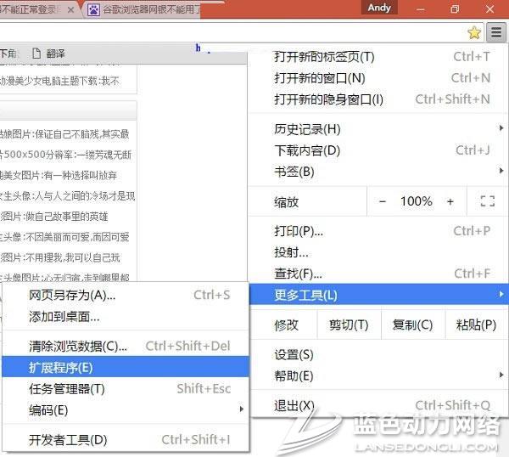Click the fullscreen icon in zoom row
Image resolution: width=509 pixels, height=457 pixels.
tap(487, 201)
